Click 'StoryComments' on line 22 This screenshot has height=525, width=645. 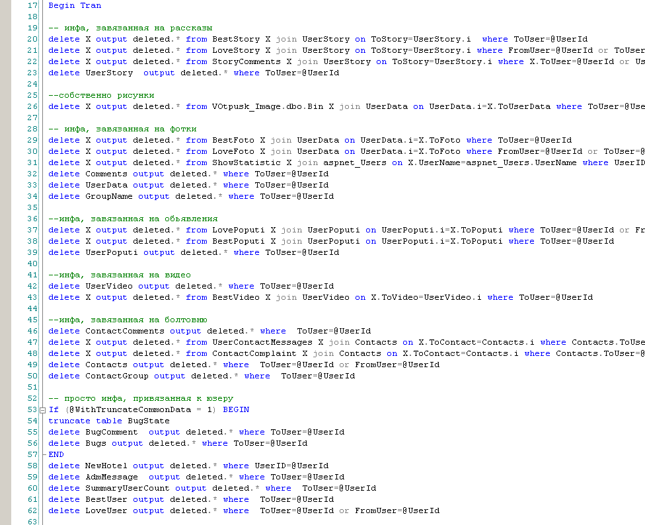(x=247, y=61)
